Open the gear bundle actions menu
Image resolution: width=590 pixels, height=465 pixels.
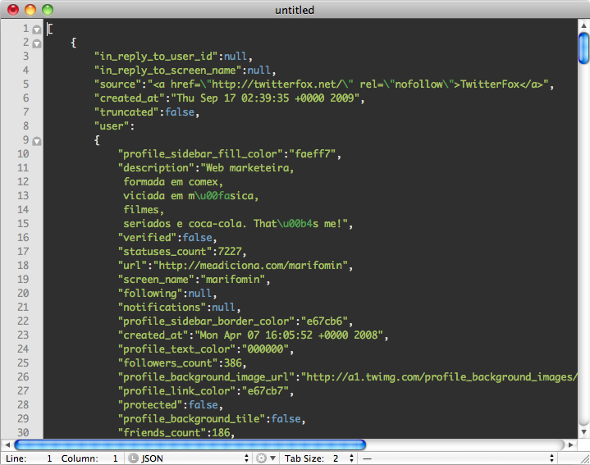[x=264, y=458]
